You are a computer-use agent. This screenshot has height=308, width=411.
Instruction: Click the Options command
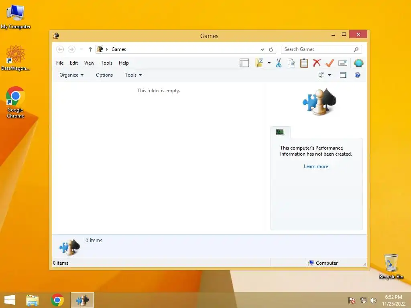tap(104, 75)
